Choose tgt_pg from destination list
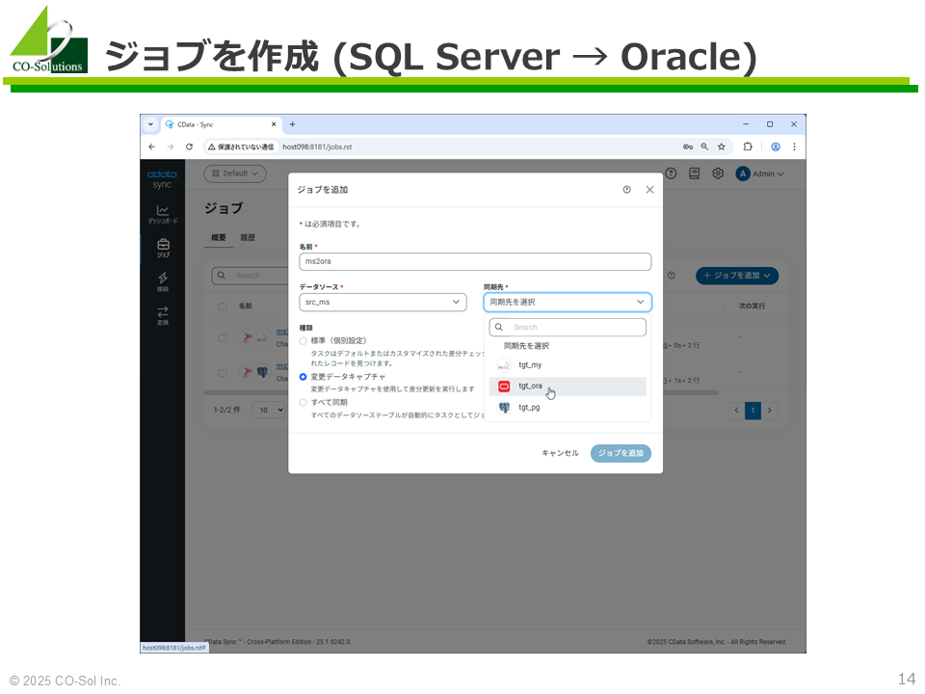925x694 pixels. point(568,408)
